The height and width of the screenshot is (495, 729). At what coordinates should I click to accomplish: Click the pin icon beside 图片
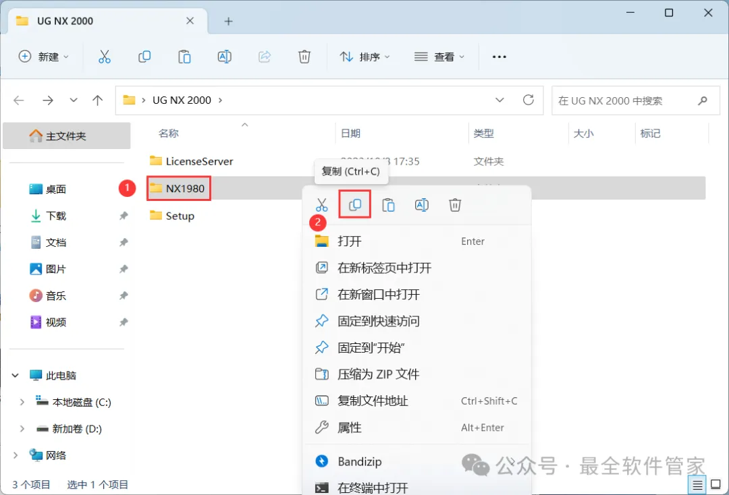tap(124, 268)
